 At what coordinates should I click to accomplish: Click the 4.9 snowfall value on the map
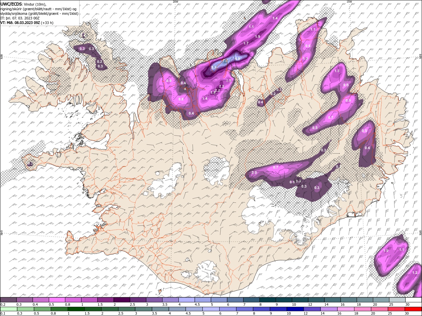coord(237,59)
